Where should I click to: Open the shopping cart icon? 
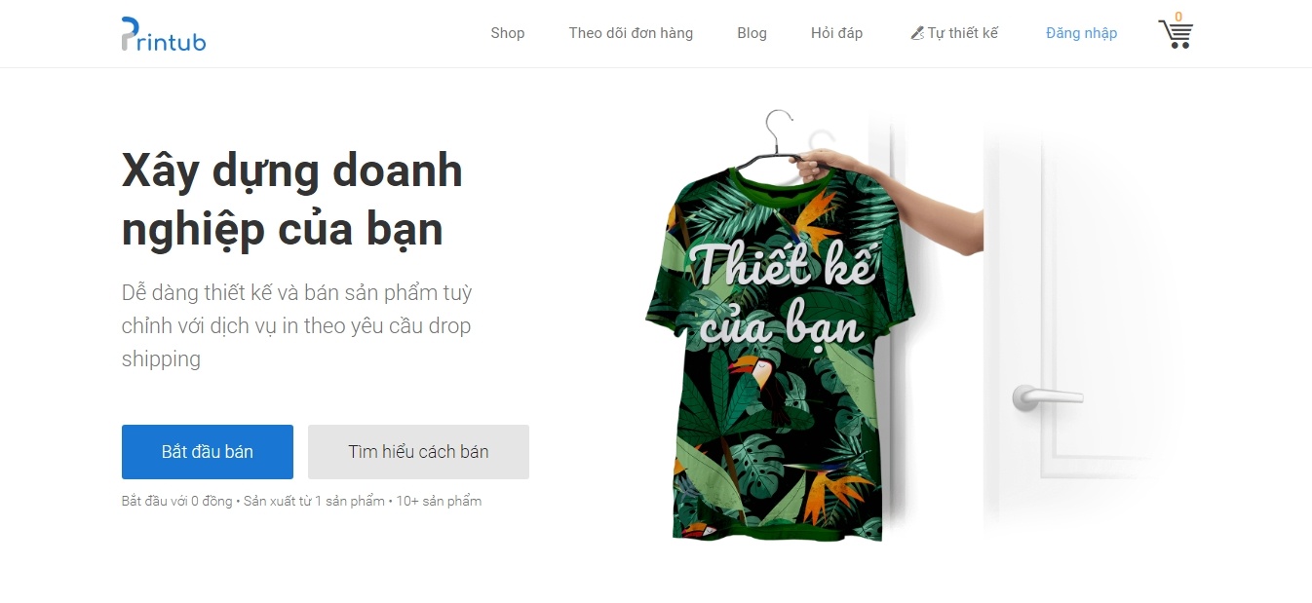coord(1176,34)
